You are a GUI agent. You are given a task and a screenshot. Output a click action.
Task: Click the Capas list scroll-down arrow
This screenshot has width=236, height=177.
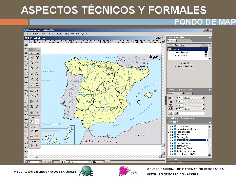[209, 154]
